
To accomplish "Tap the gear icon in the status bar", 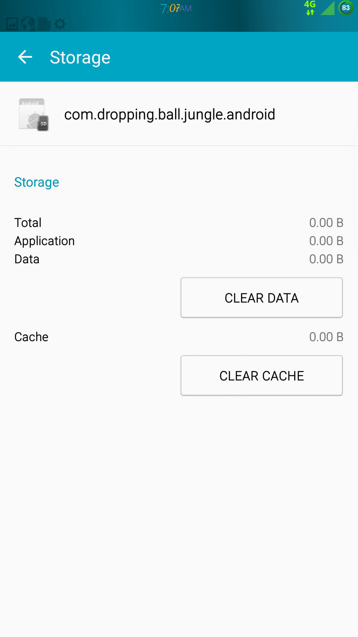I will pyautogui.click(x=60, y=24).
